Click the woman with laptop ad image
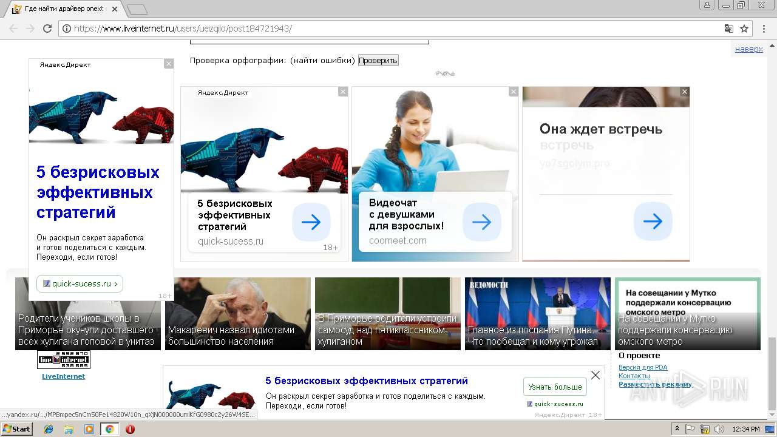This screenshot has height=437, width=777. [x=435, y=140]
